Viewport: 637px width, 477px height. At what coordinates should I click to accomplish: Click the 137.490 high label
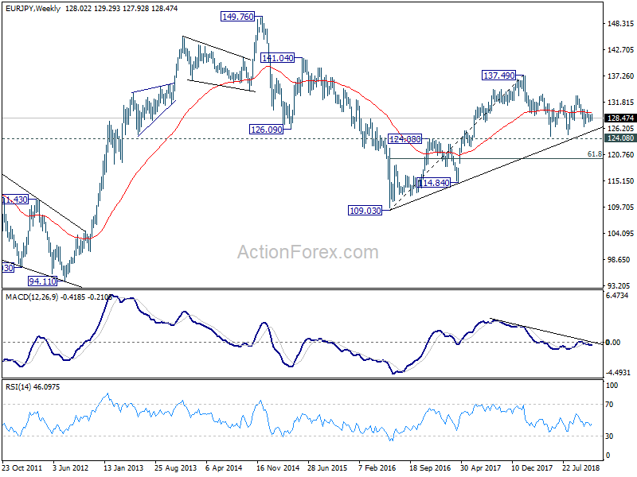[x=499, y=76]
